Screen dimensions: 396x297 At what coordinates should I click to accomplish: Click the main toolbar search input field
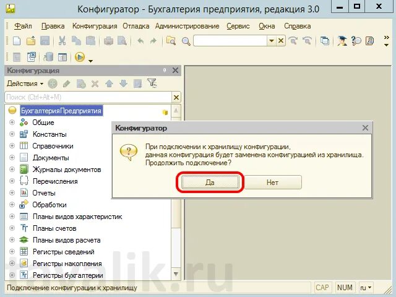coord(230,41)
